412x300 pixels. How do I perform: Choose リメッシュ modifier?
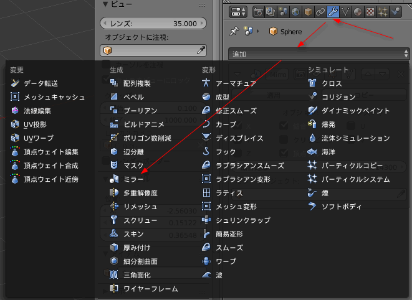(x=134, y=207)
